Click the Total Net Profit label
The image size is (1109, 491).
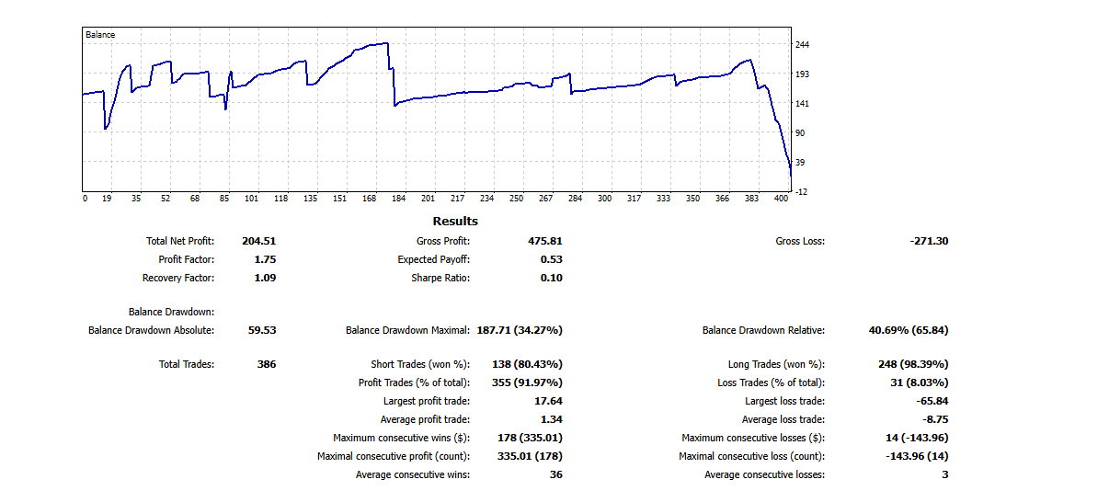(180, 242)
